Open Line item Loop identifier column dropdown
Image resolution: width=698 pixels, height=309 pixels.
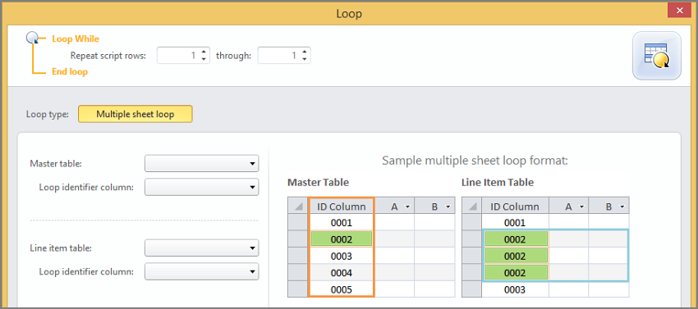pyautogui.click(x=202, y=271)
